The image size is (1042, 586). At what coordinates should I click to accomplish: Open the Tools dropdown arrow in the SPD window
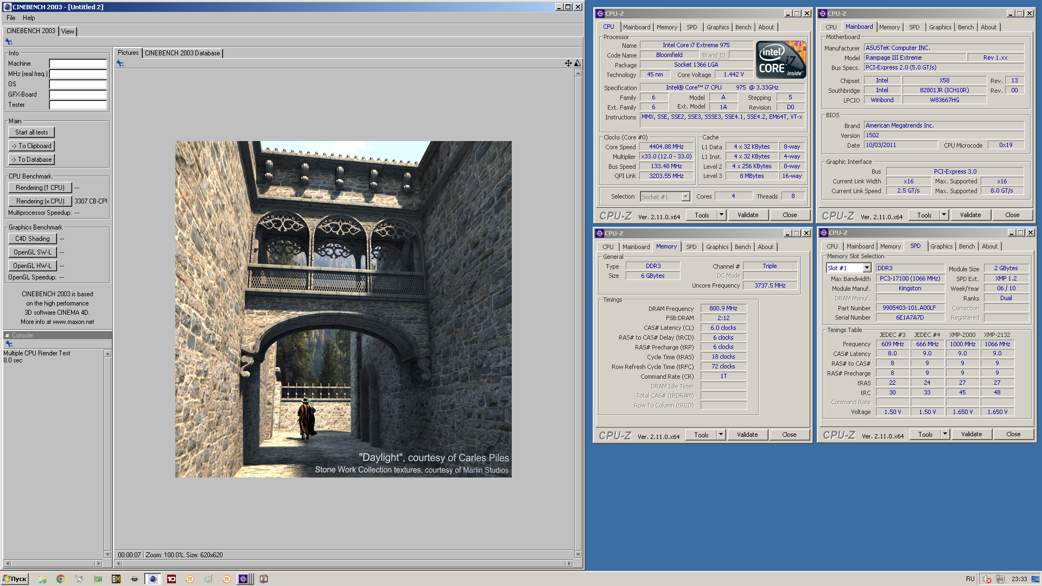click(945, 434)
